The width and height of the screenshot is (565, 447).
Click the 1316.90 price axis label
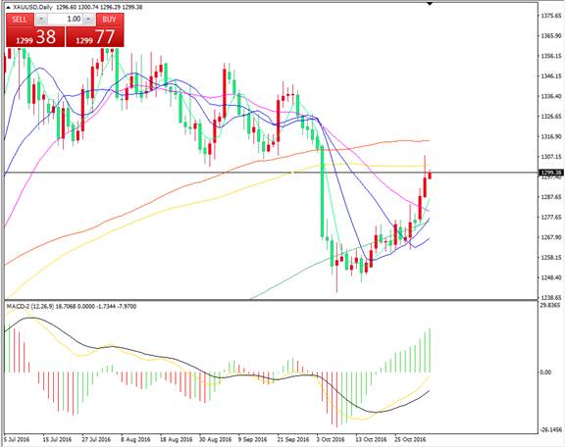click(551, 136)
